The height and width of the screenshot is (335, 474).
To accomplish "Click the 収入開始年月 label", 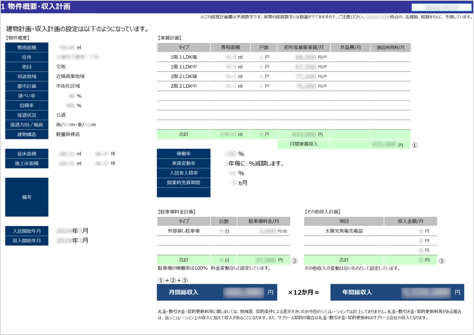I will point(27,241).
